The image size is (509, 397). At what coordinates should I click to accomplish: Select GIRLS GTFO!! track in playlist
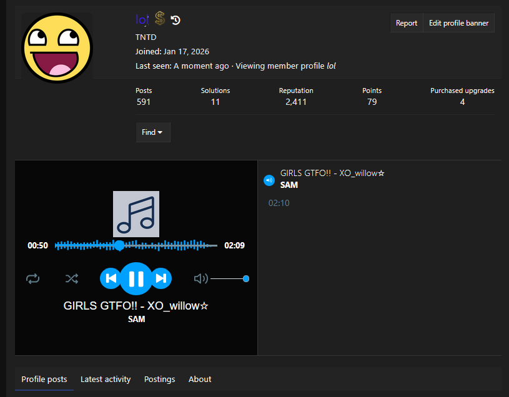coord(332,174)
